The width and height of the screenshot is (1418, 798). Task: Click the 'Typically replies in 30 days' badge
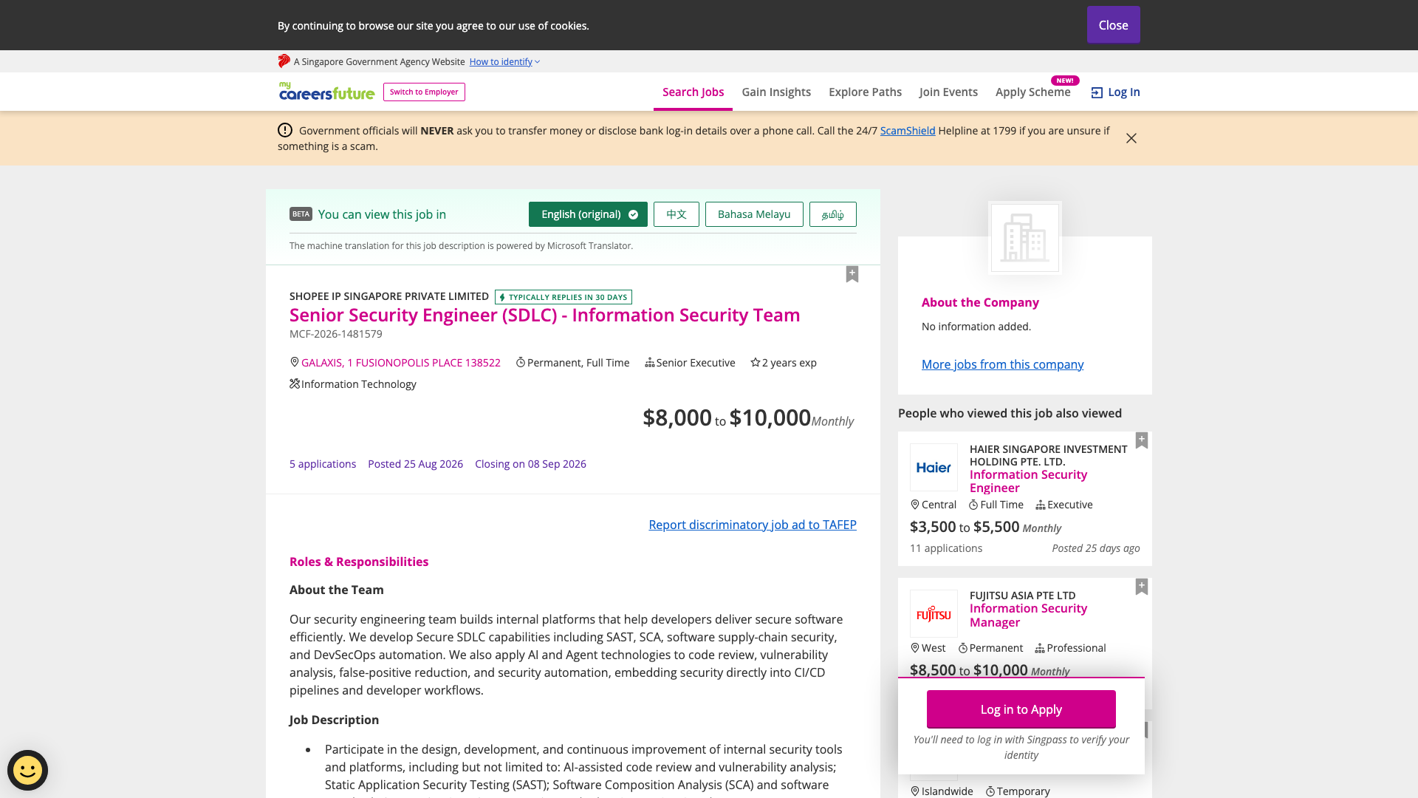tap(564, 297)
